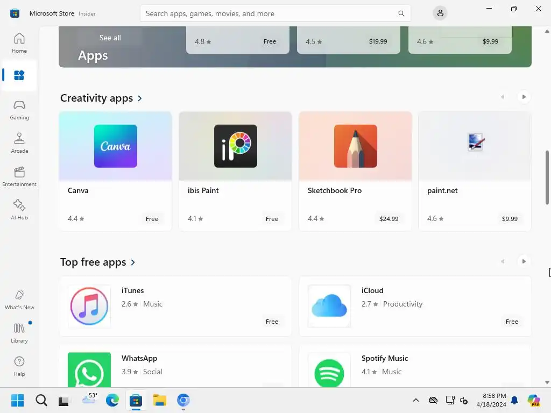Open the Home section in sidebar

coord(19,43)
